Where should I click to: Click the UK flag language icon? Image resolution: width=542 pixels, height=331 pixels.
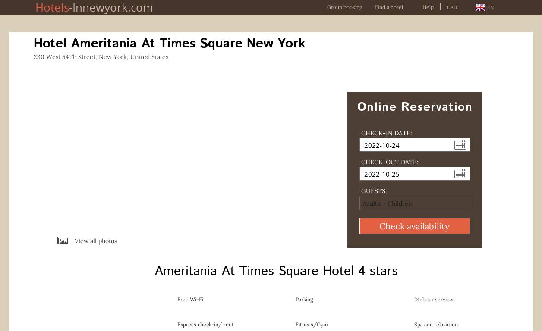480,7
